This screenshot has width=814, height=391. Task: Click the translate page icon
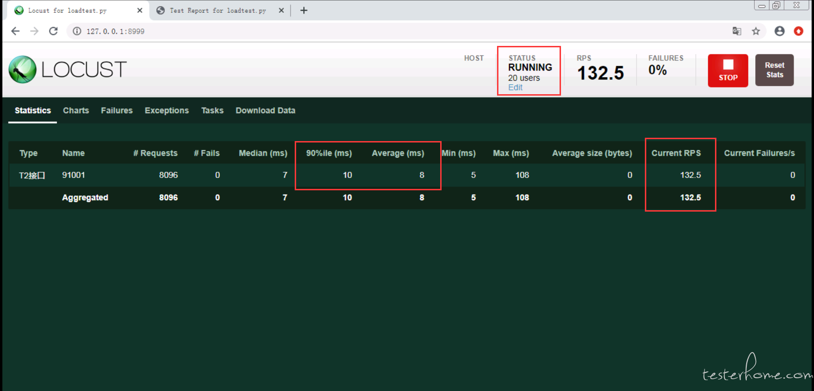[737, 31]
